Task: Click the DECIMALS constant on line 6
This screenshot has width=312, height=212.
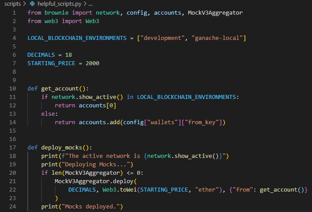Action: 41,55
